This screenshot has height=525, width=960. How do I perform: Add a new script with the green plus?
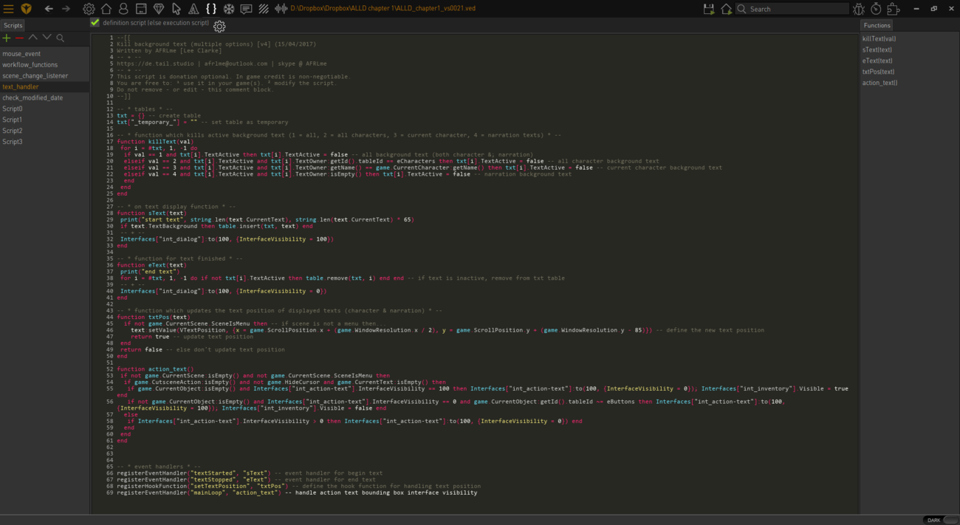point(7,38)
